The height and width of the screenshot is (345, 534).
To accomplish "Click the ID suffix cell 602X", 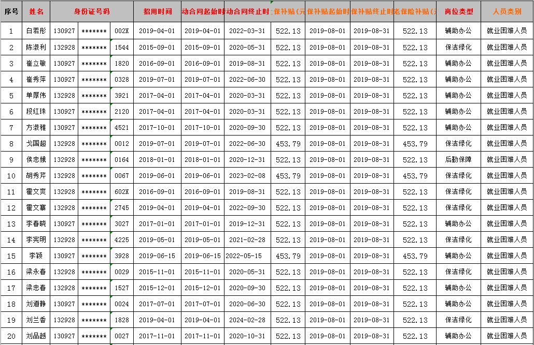I will [122, 192].
